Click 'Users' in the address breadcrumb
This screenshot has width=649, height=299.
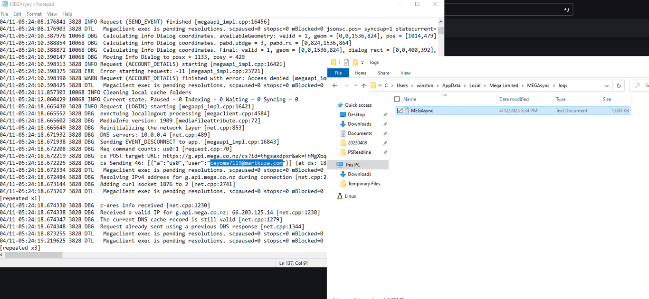coord(402,86)
